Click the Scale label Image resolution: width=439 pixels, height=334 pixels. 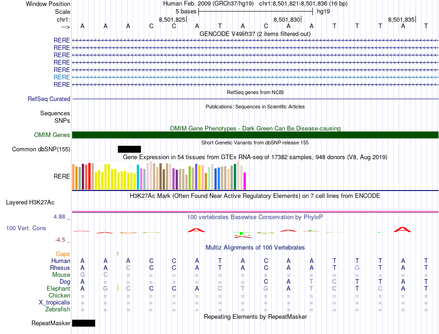pos(62,12)
